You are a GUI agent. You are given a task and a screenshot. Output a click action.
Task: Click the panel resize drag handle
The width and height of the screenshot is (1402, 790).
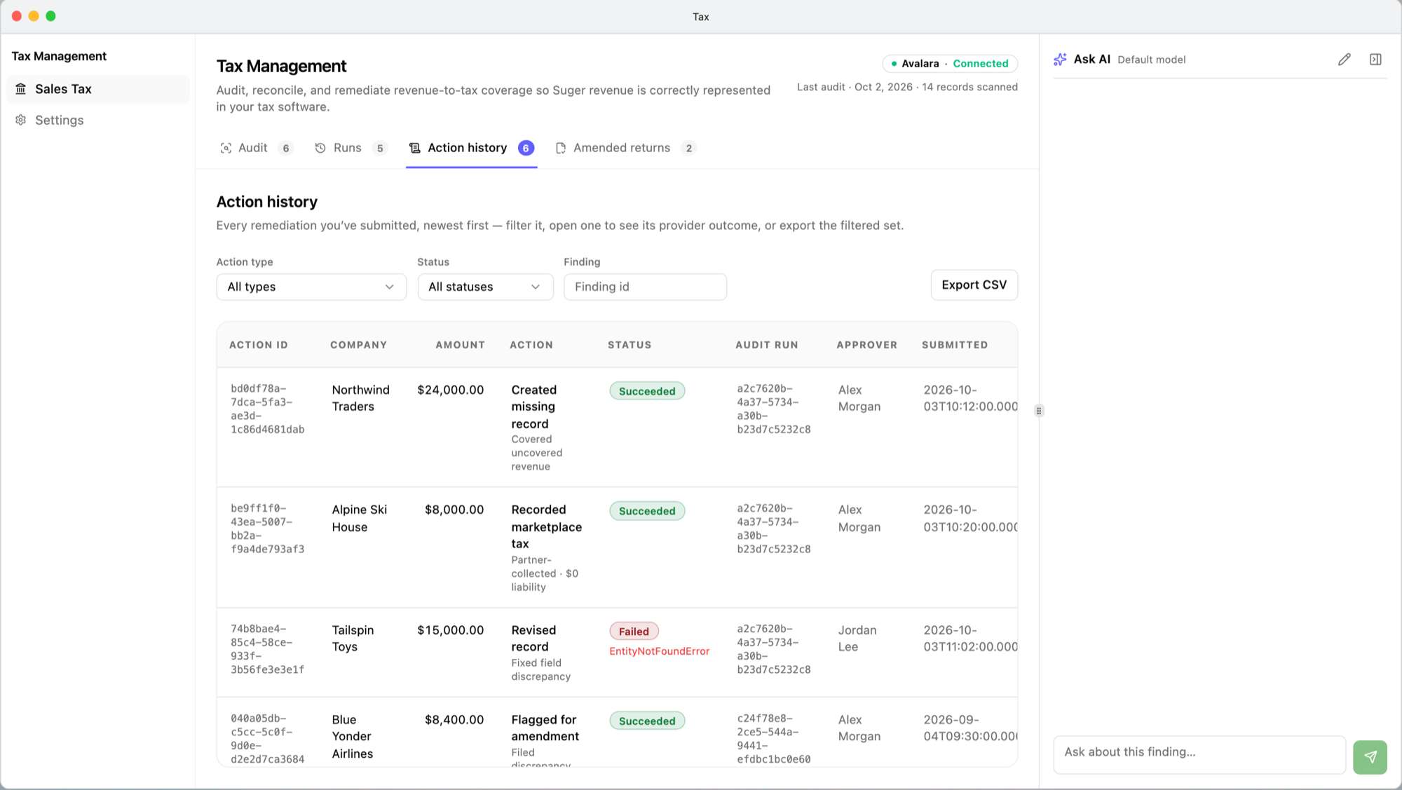click(x=1039, y=411)
